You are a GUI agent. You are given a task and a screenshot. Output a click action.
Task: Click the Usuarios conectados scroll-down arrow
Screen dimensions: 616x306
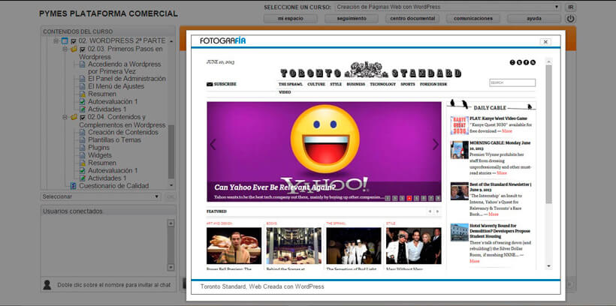pyautogui.click(x=171, y=267)
